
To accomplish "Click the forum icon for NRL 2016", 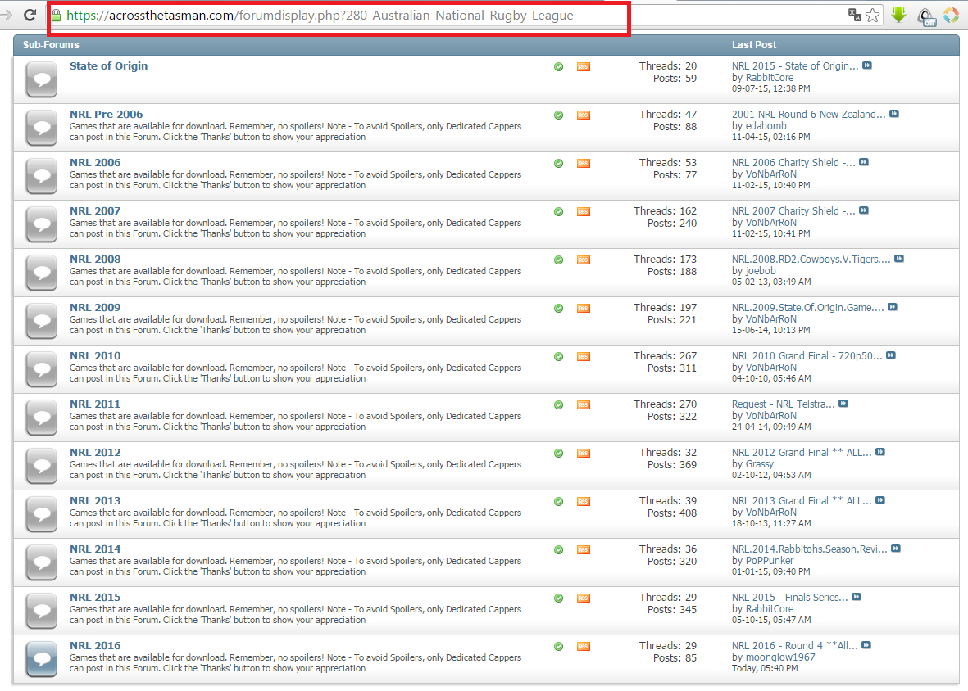I will (41, 659).
